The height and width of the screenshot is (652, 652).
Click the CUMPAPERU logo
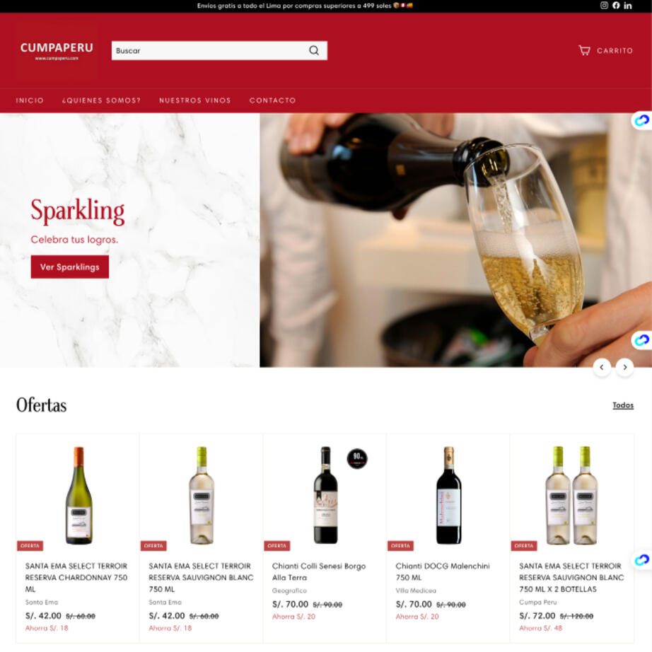coord(57,50)
